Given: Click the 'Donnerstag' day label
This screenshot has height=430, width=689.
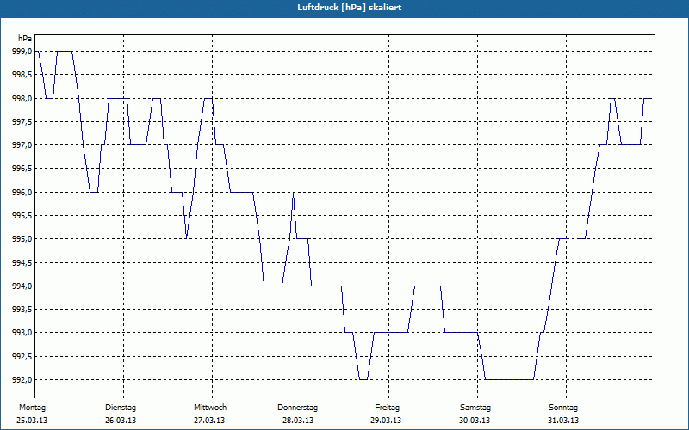Looking at the screenshot, I should (297, 408).
